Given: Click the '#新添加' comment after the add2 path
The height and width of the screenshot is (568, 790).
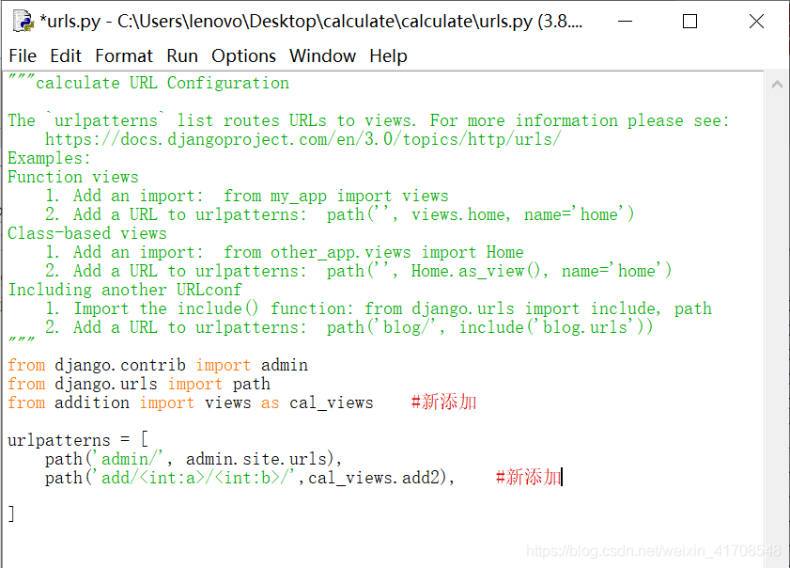Looking at the screenshot, I should coord(528,477).
